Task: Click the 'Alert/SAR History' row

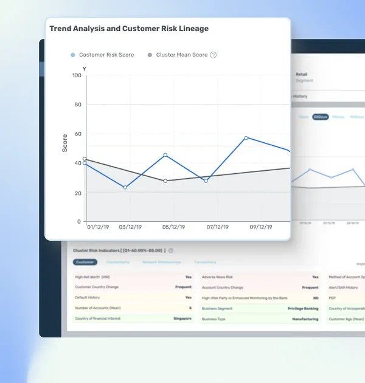Action: tap(346, 288)
